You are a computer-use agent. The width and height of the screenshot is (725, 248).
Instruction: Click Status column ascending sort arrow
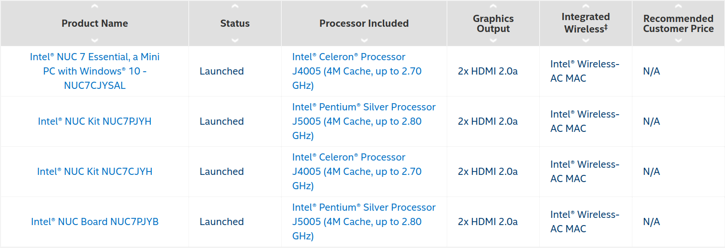pos(235,7)
